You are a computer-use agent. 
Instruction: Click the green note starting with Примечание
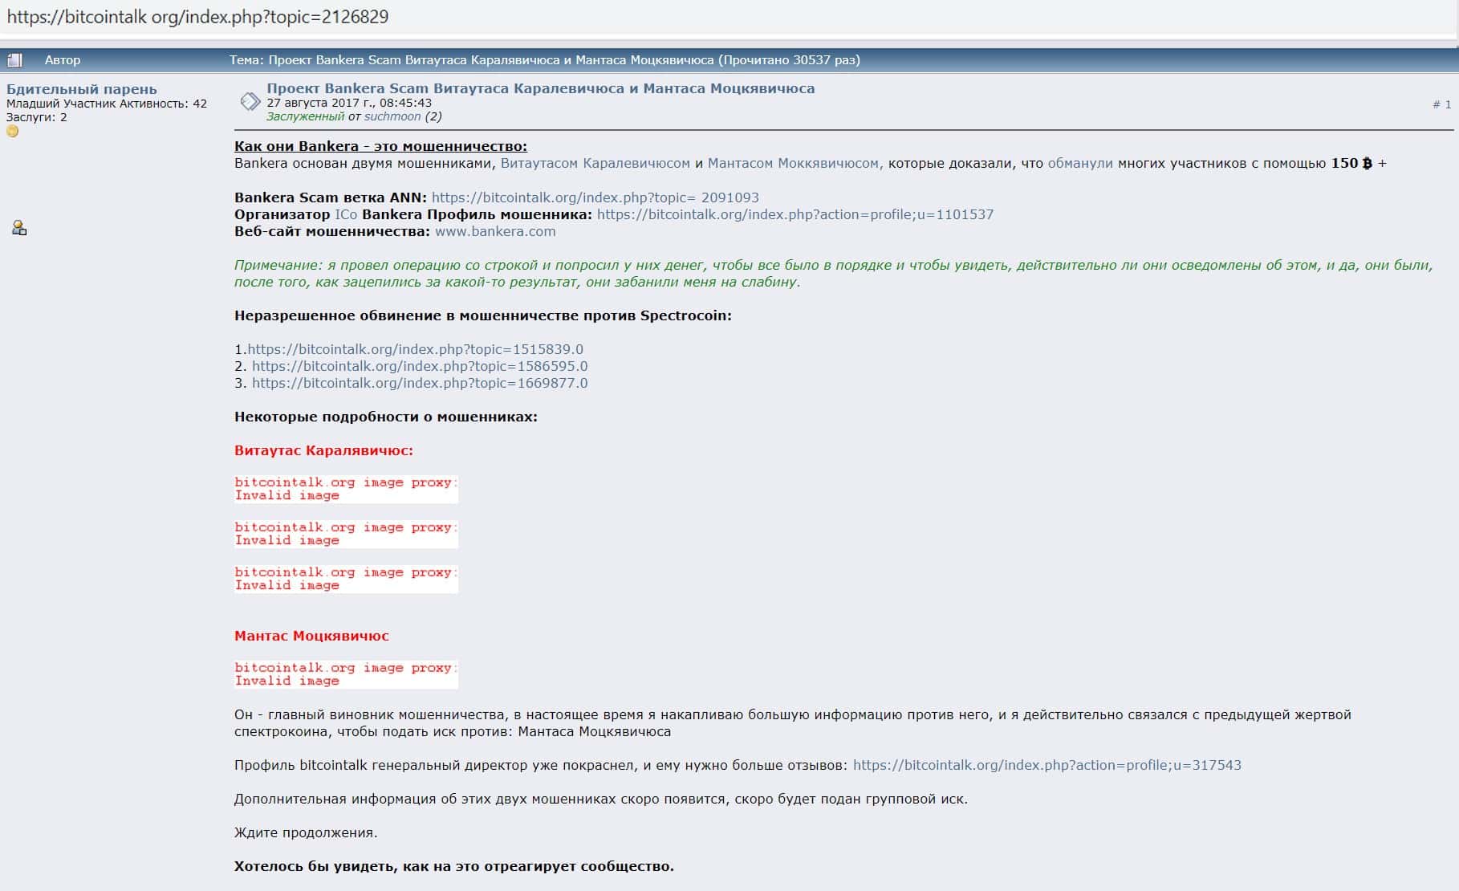click(833, 273)
